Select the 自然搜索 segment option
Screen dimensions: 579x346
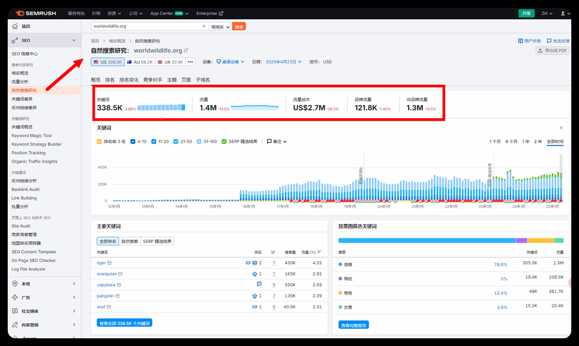(x=129, y=241)
